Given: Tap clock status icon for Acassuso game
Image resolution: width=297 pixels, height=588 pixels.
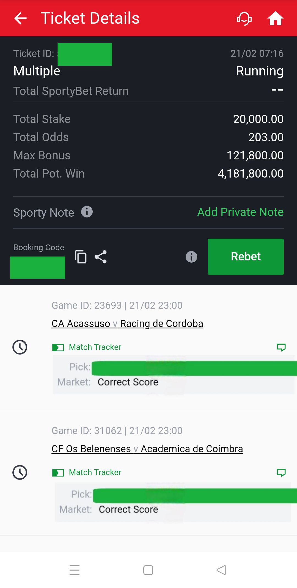Looking at the screenshot, I should click(x=20, y=347).
